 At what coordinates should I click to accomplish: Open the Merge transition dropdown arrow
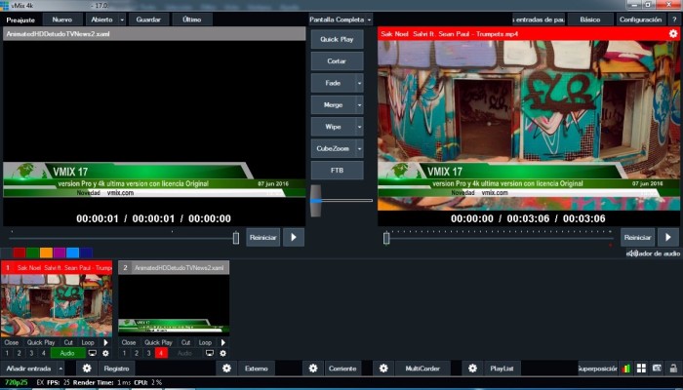[x=359, y=105]
